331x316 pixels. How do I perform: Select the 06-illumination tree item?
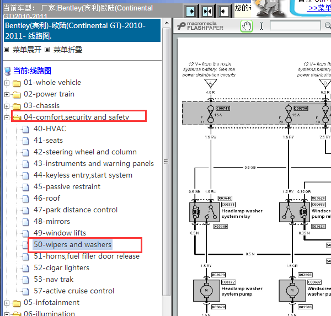[x=49, y=313]
